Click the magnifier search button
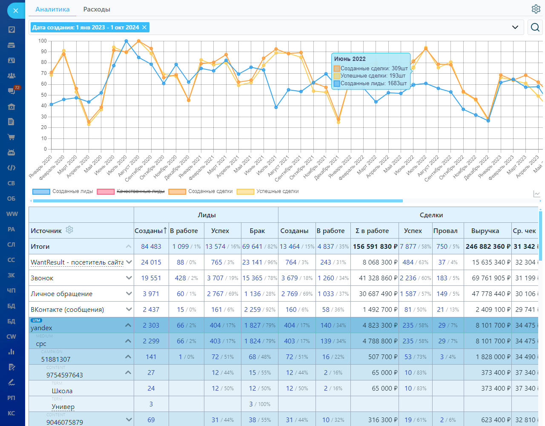 535,27
